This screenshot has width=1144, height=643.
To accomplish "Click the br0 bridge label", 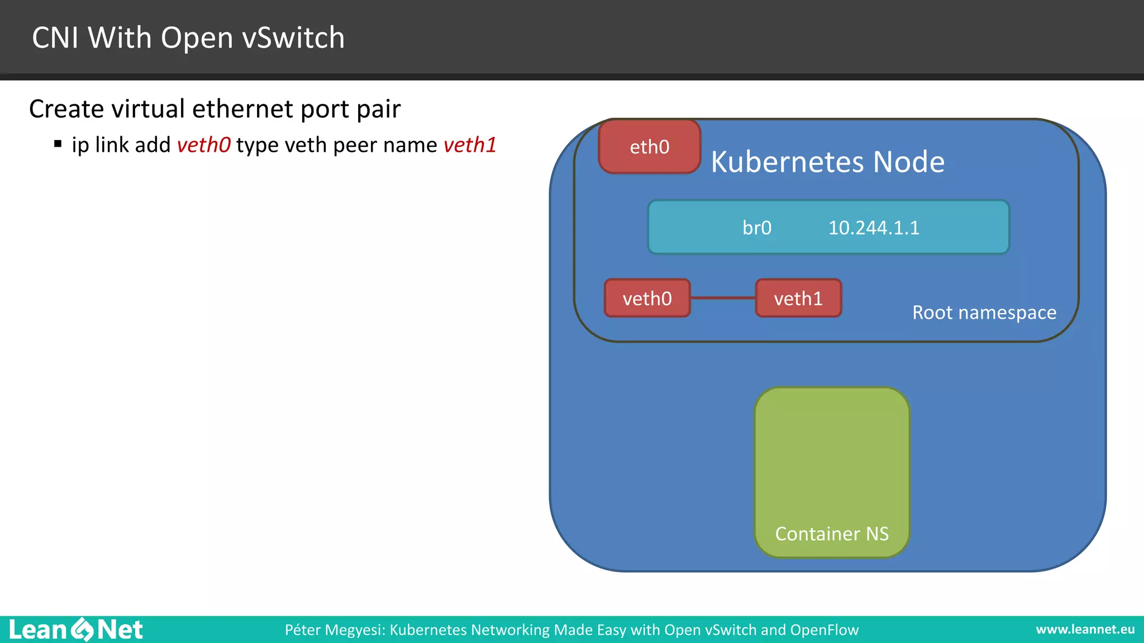I will click(x=757, y=228).
